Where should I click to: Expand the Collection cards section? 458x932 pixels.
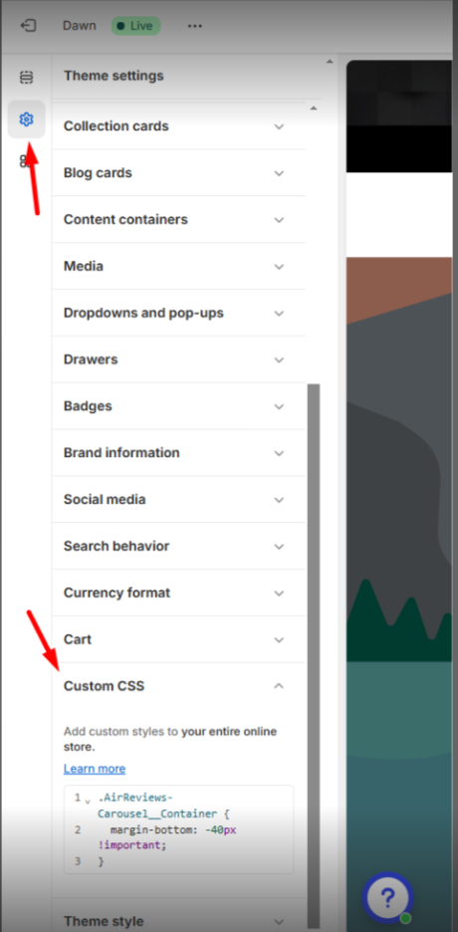179,126
